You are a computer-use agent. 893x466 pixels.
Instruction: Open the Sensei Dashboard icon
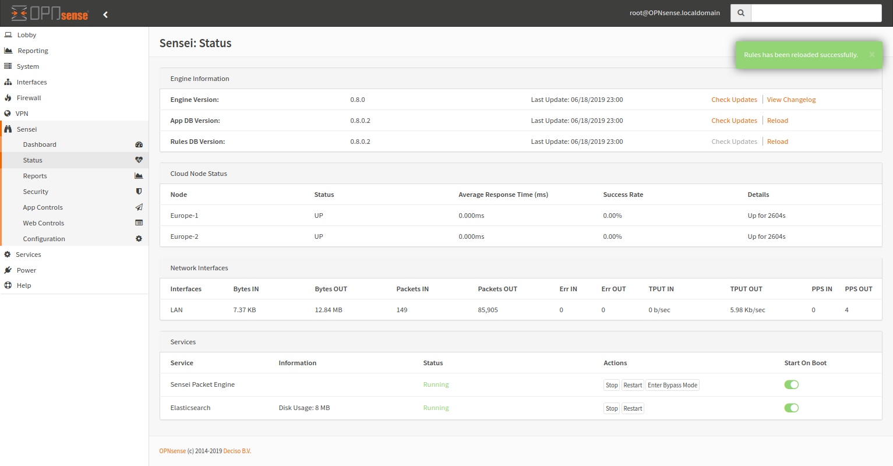point(139,144)
